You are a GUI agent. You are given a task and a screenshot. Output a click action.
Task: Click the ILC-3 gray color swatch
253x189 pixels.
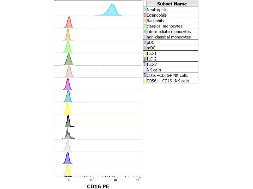pos(145,64)
